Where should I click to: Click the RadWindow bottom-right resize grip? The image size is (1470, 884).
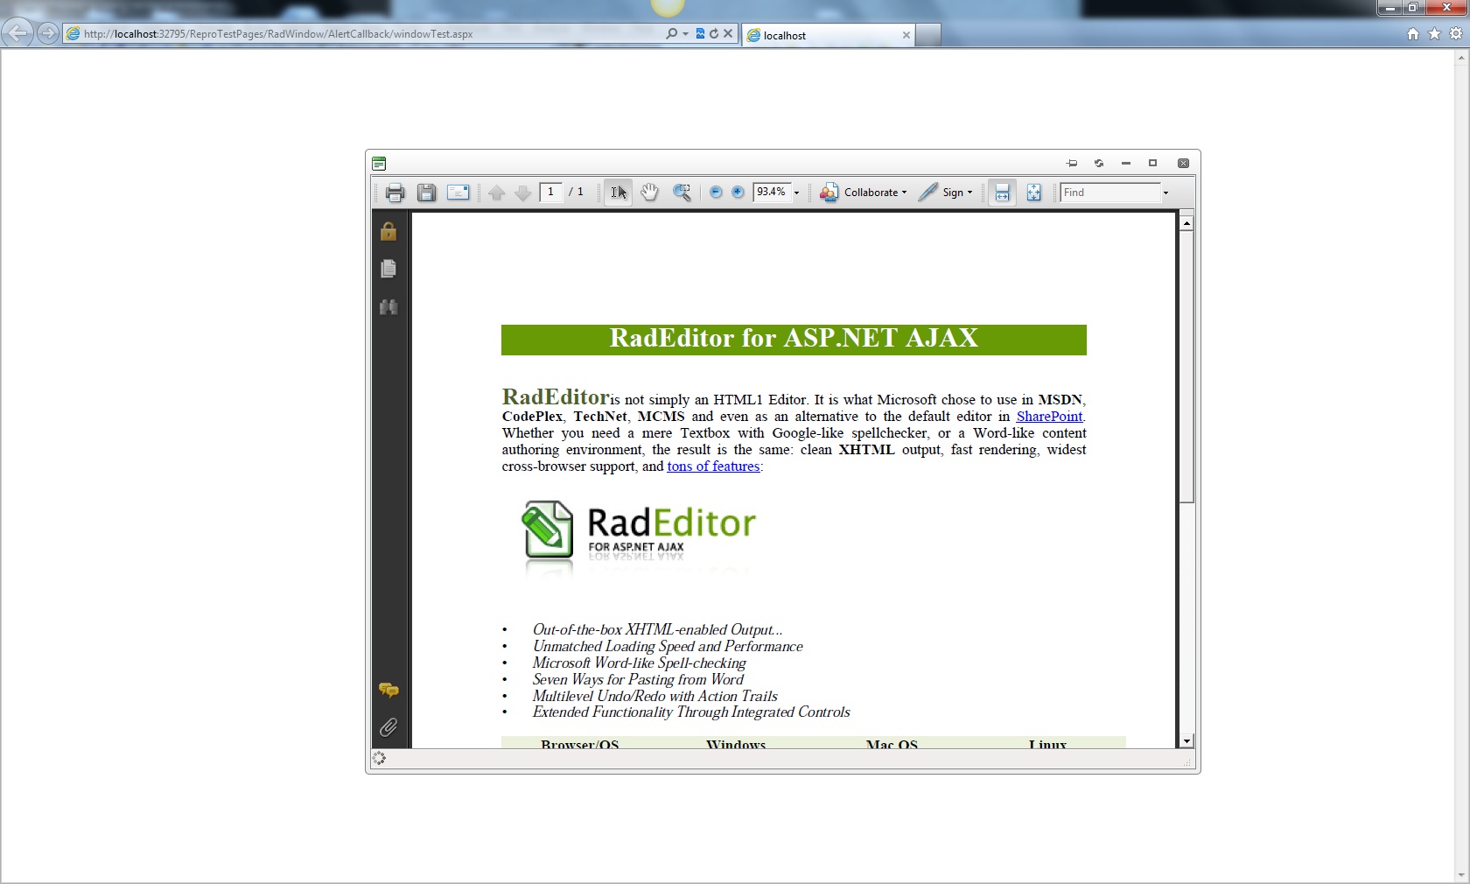pos(1187,762)
